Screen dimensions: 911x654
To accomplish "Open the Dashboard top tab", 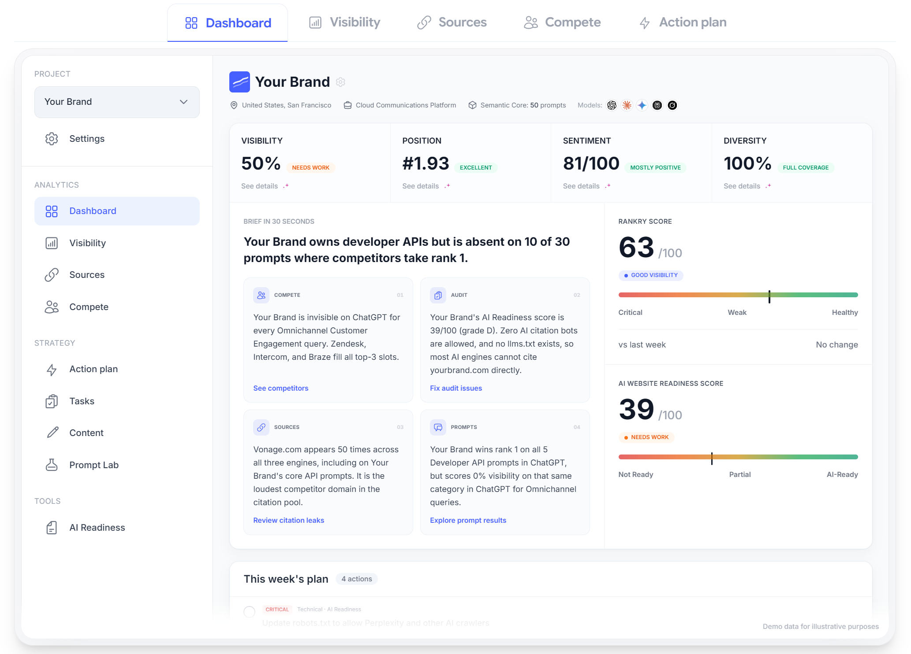I will pos(228,23).
